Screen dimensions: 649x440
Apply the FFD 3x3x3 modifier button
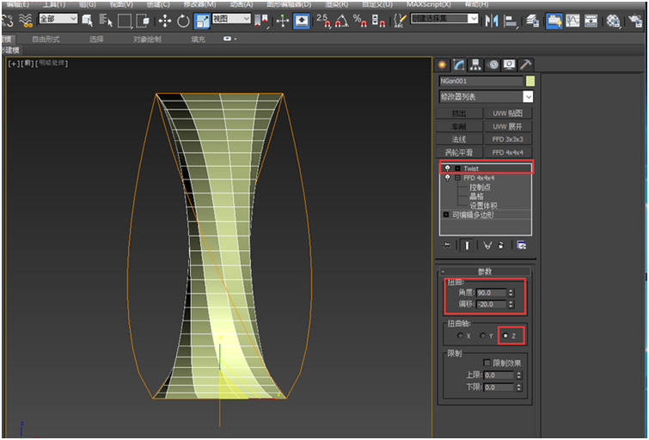tap(507, 139)
